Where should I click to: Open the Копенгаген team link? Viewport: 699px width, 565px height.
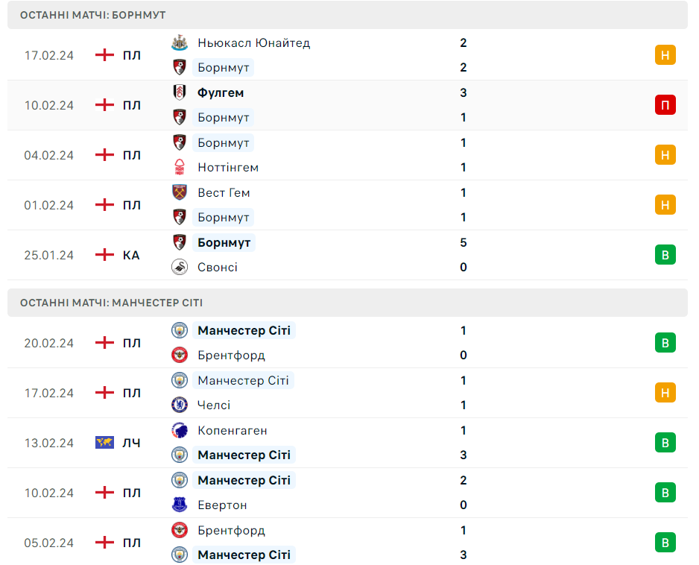(x=232, y=430)
